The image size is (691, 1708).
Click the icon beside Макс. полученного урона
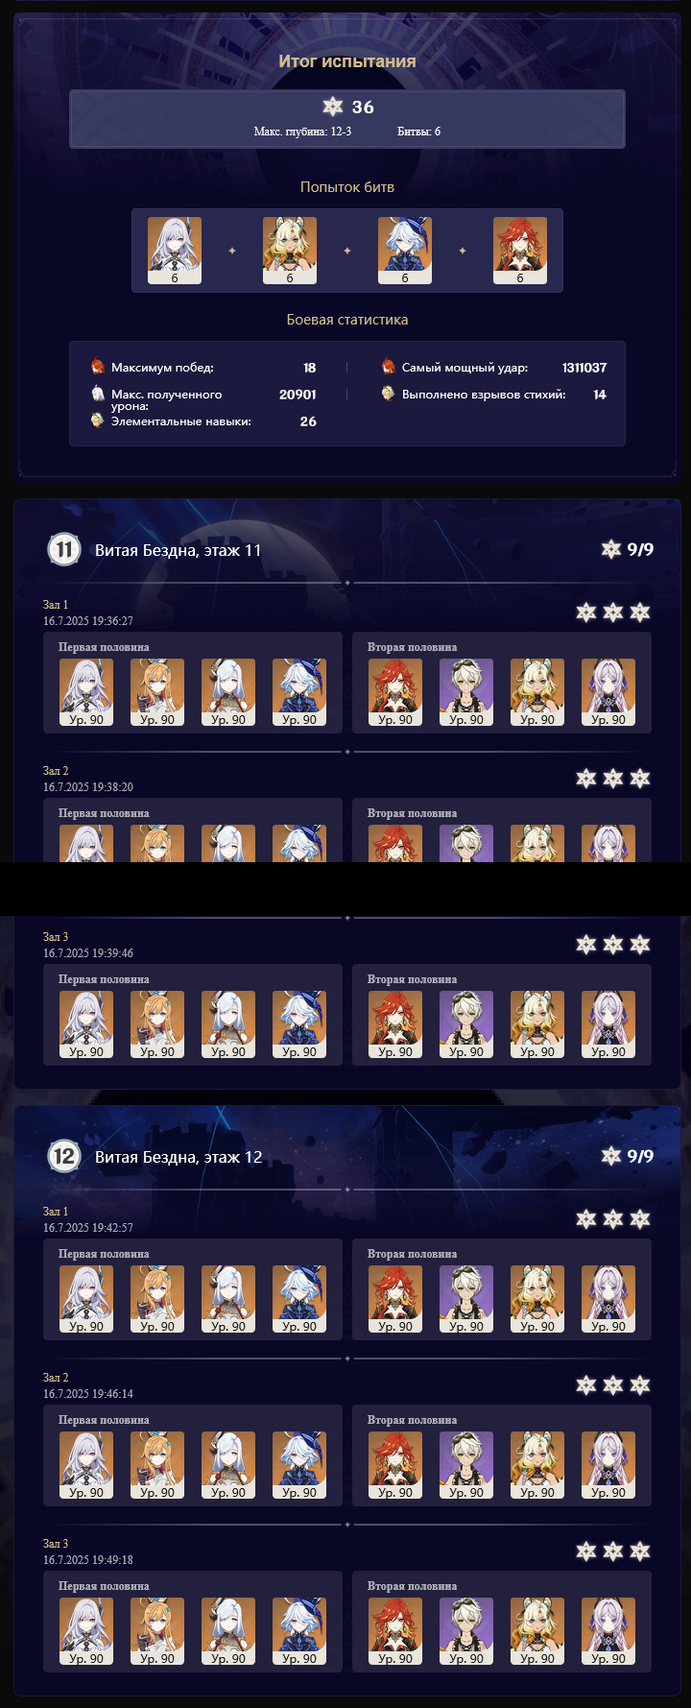click(x=97, y=394)
